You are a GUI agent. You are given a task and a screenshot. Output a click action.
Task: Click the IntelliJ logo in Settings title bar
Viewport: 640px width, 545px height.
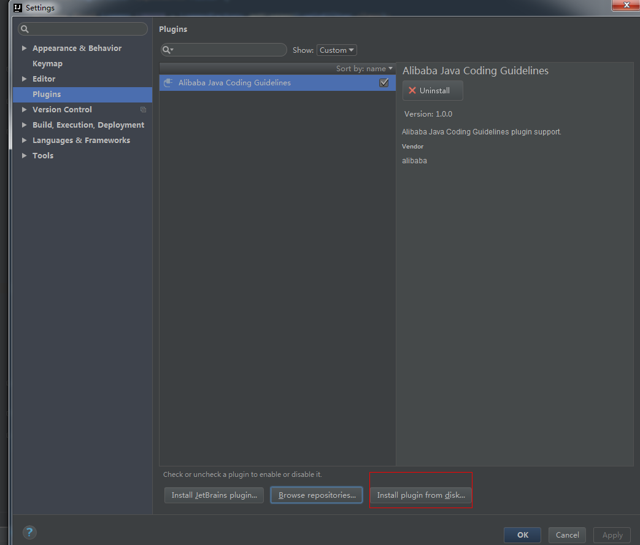[18, 8]
